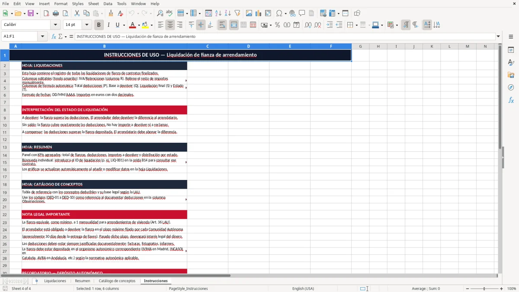Screen dimensions: 519x292
Task: Enable AutoFilter funnel icon
Action: [x=237, y=13]
